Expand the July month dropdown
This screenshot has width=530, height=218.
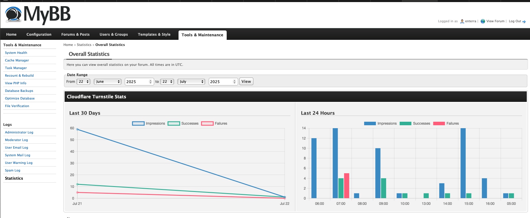pyautogui.click(x=191, y=82)
